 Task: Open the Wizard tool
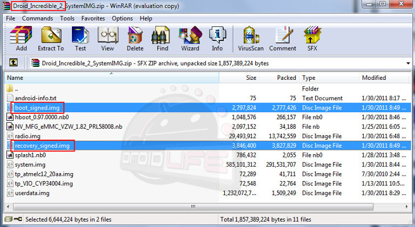[x=190, y=38]
